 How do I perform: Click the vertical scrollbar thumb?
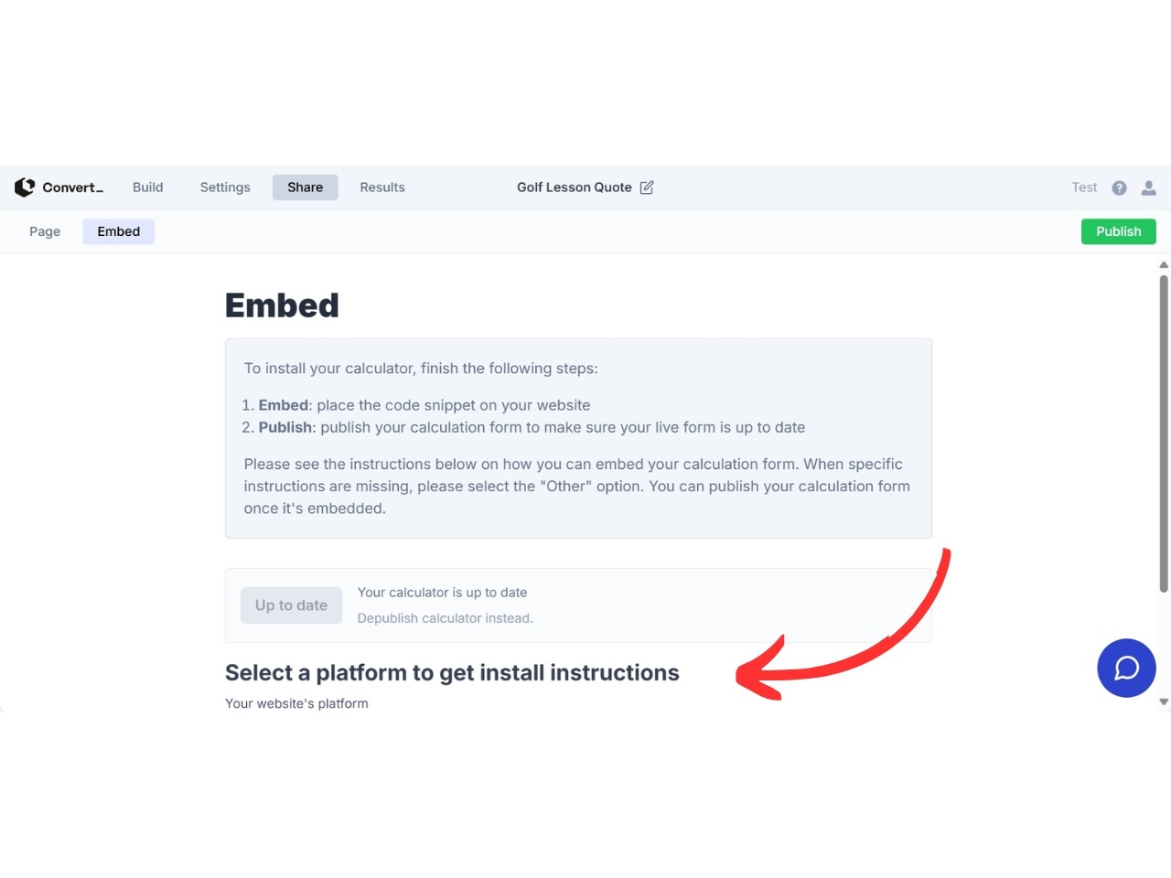coord(1164,434)
